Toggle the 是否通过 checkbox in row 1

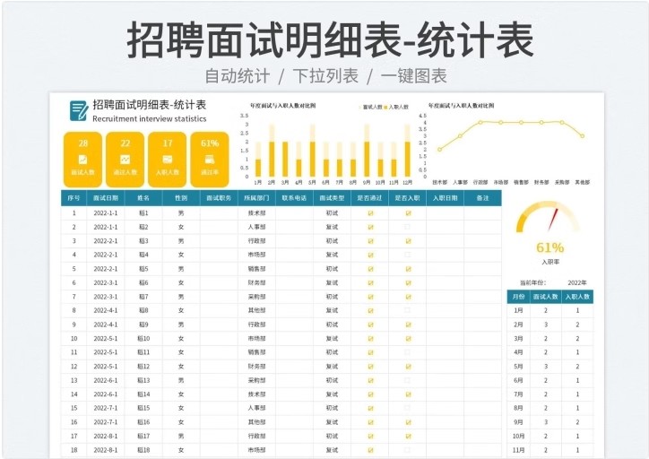click(370, 213)
